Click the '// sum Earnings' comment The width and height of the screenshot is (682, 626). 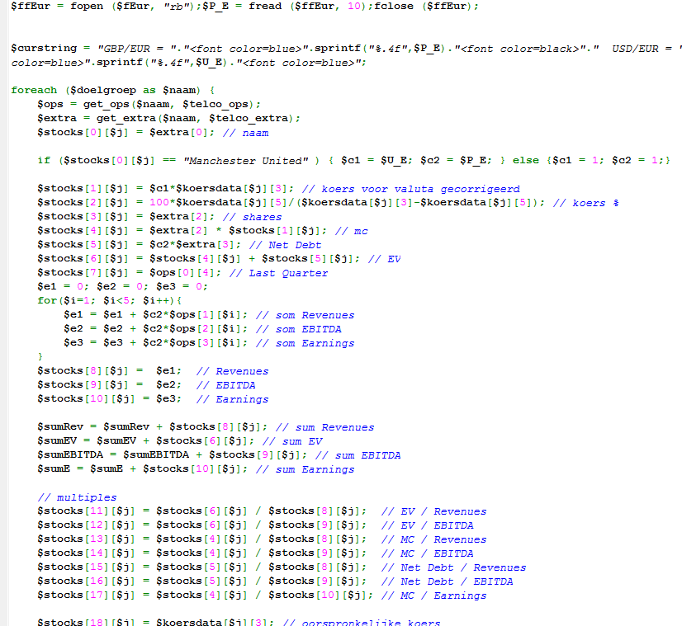coord(305,469)
